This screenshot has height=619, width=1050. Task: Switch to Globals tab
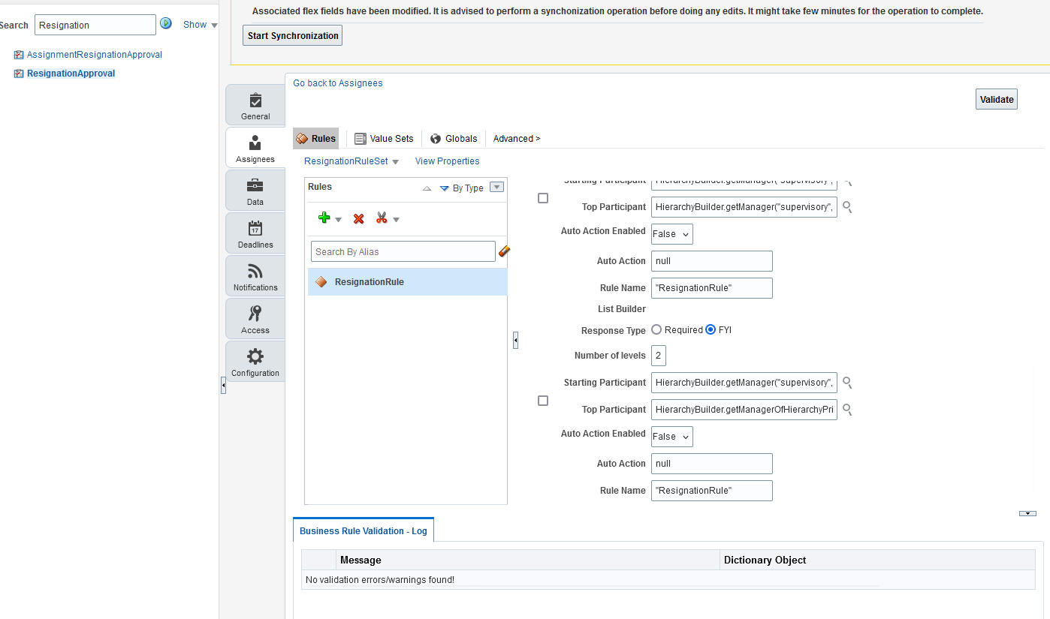tap(454, 139)
